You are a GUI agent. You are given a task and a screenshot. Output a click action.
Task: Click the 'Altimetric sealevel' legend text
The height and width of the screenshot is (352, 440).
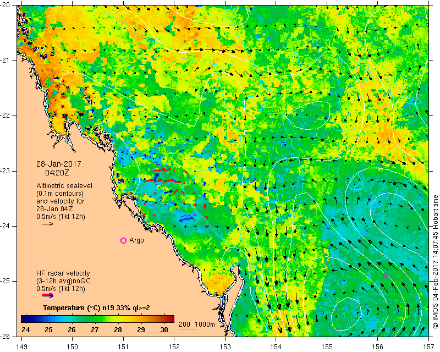point(64,186)
